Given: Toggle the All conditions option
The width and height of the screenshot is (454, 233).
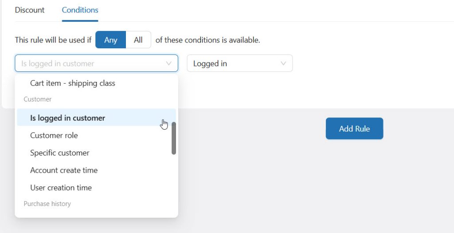Looking at the screenshot, I should pyautogui.click(x=138, y=40).
